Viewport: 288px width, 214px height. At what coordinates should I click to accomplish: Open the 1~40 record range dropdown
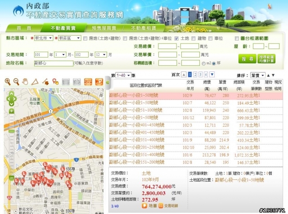click(123, 75)
